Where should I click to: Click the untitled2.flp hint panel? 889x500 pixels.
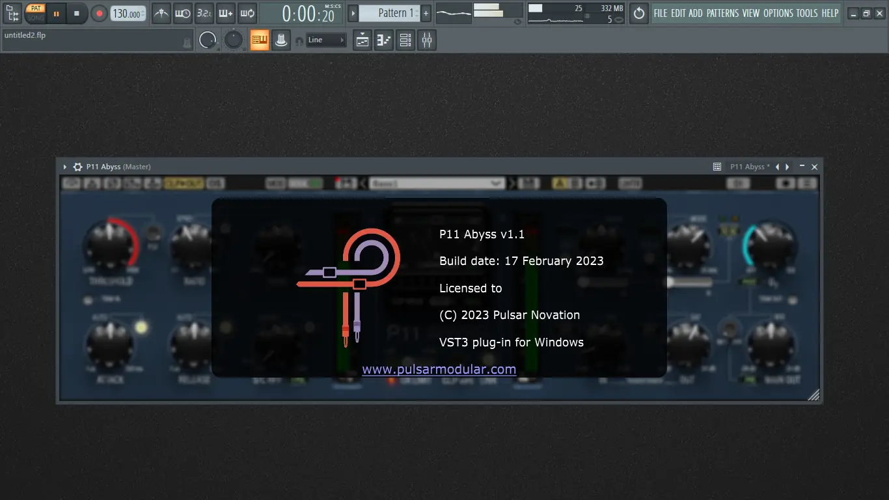pos(98,40)
